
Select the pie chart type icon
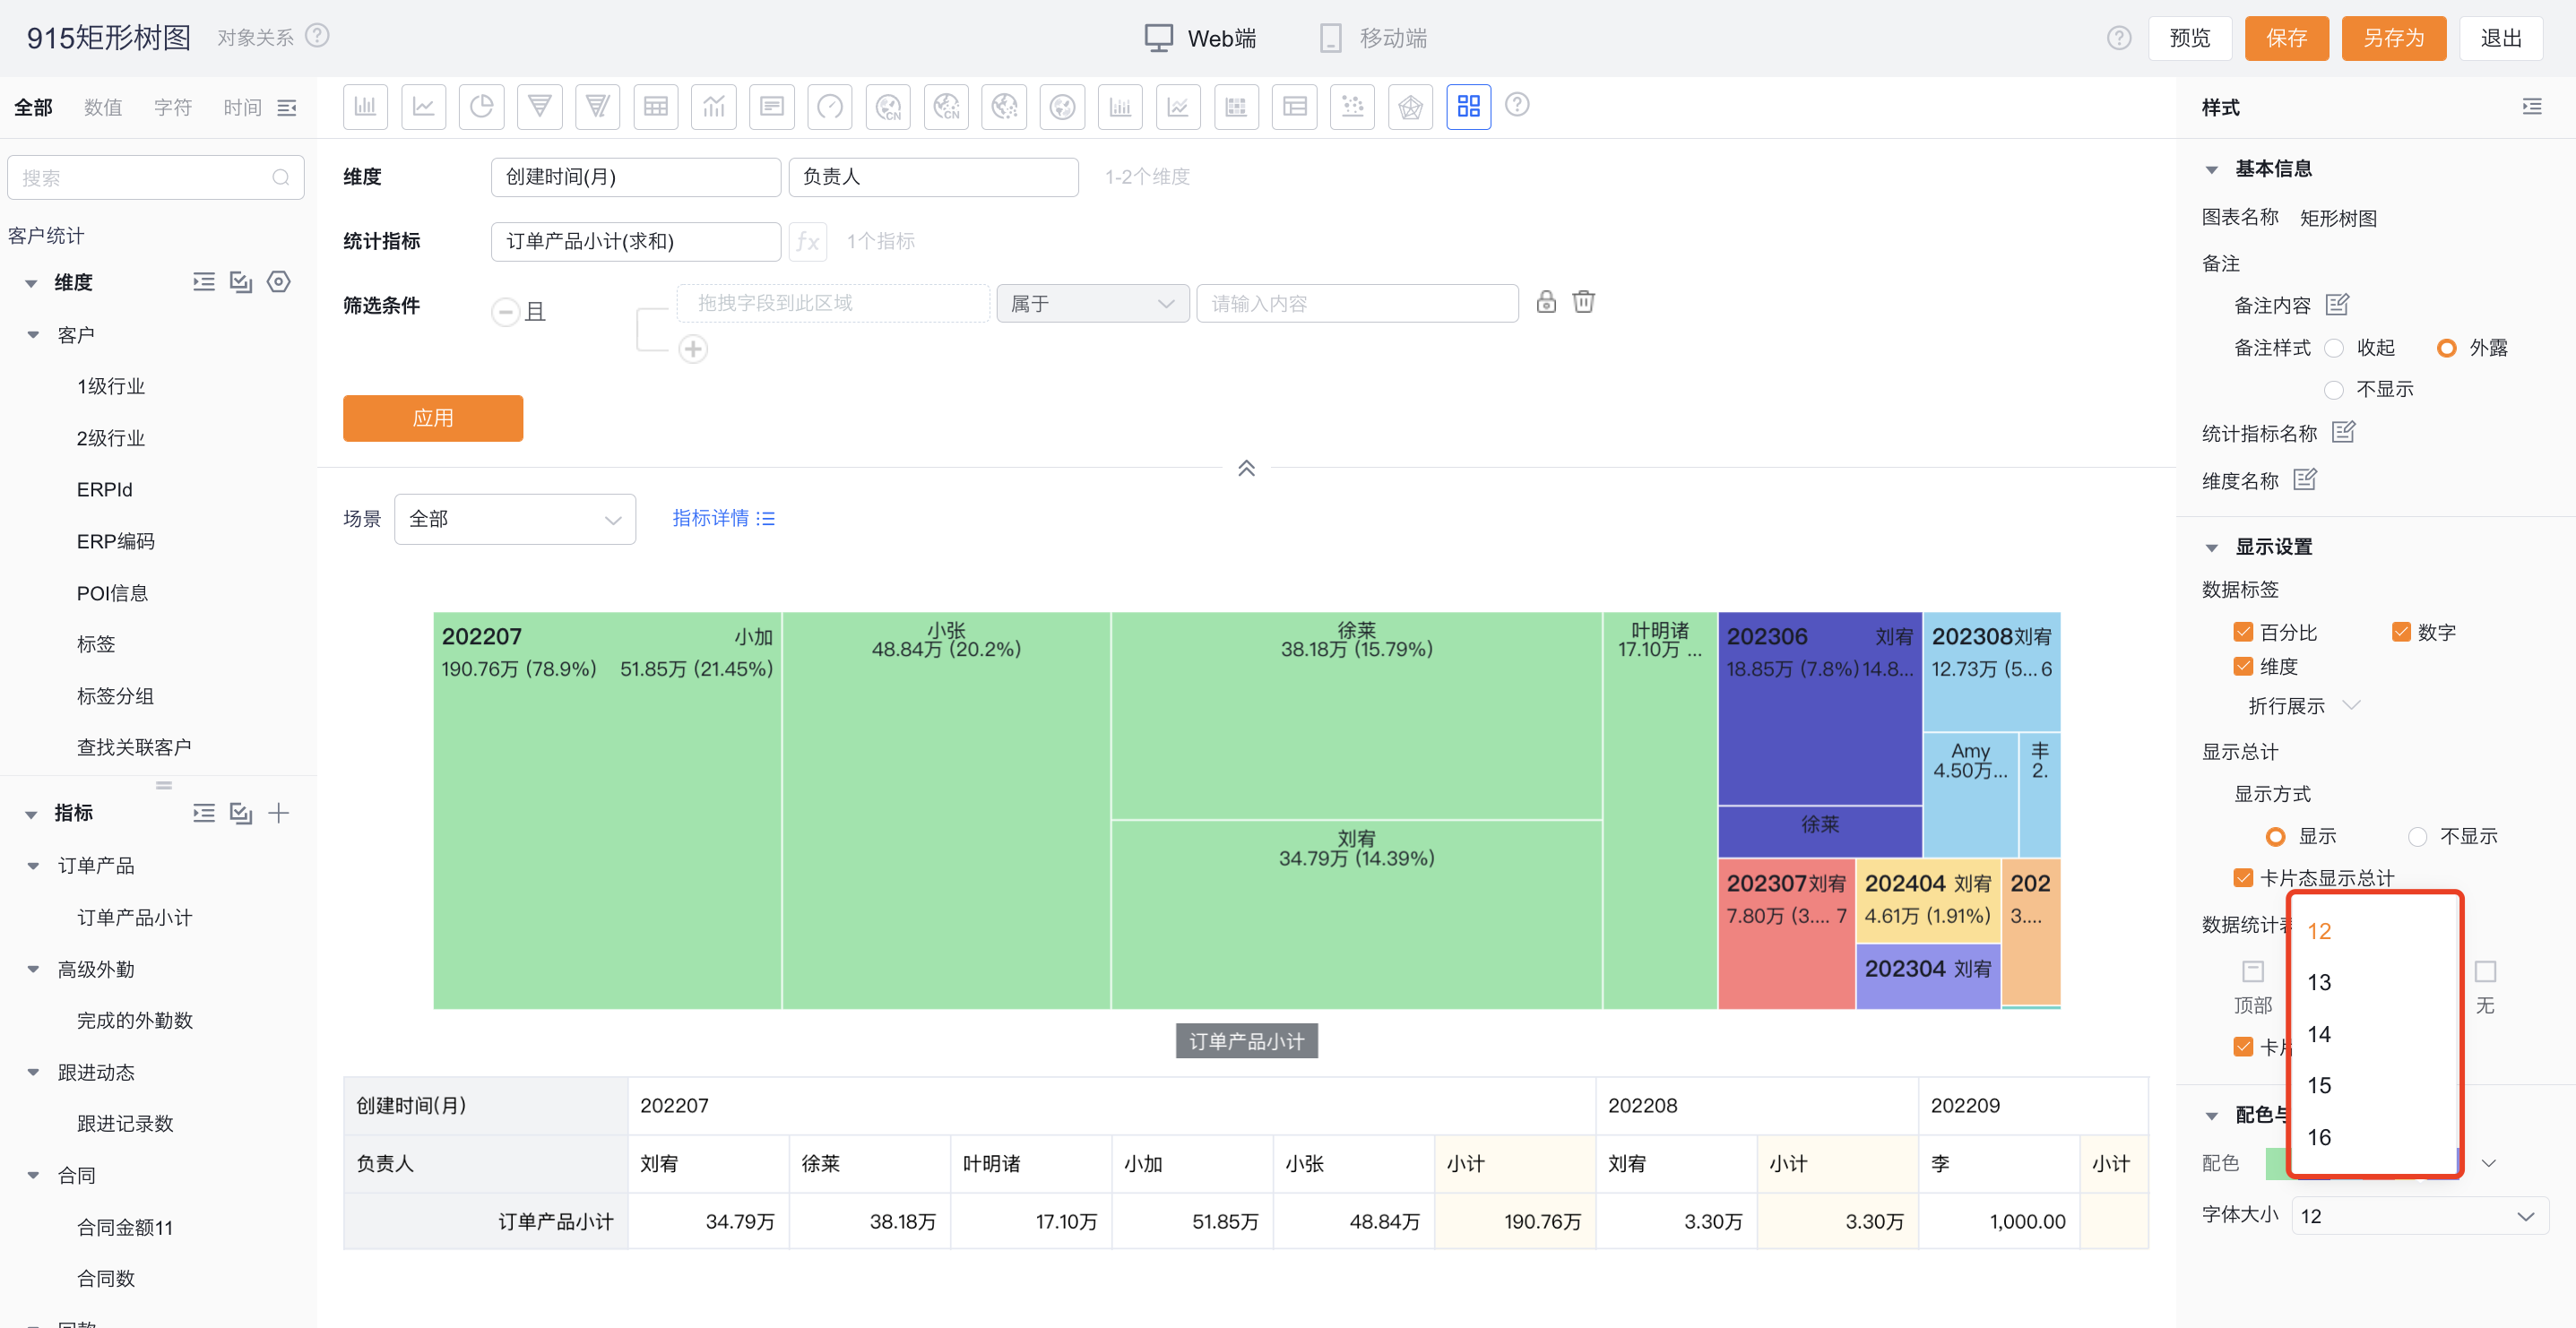(x=481, y=106)
